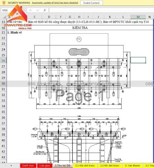
Task: Switch to the 3. Van khuon tab
Action: pos(133,165)
